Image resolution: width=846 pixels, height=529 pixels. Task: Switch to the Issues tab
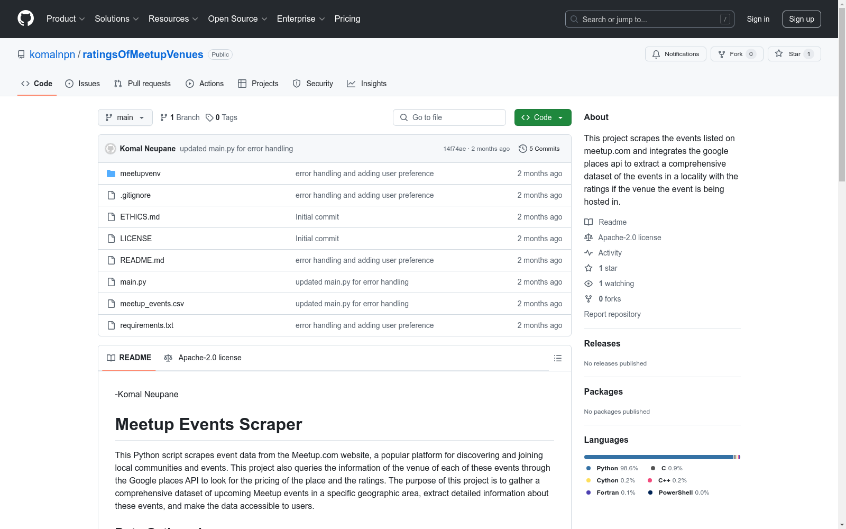(x=82, y=84)
